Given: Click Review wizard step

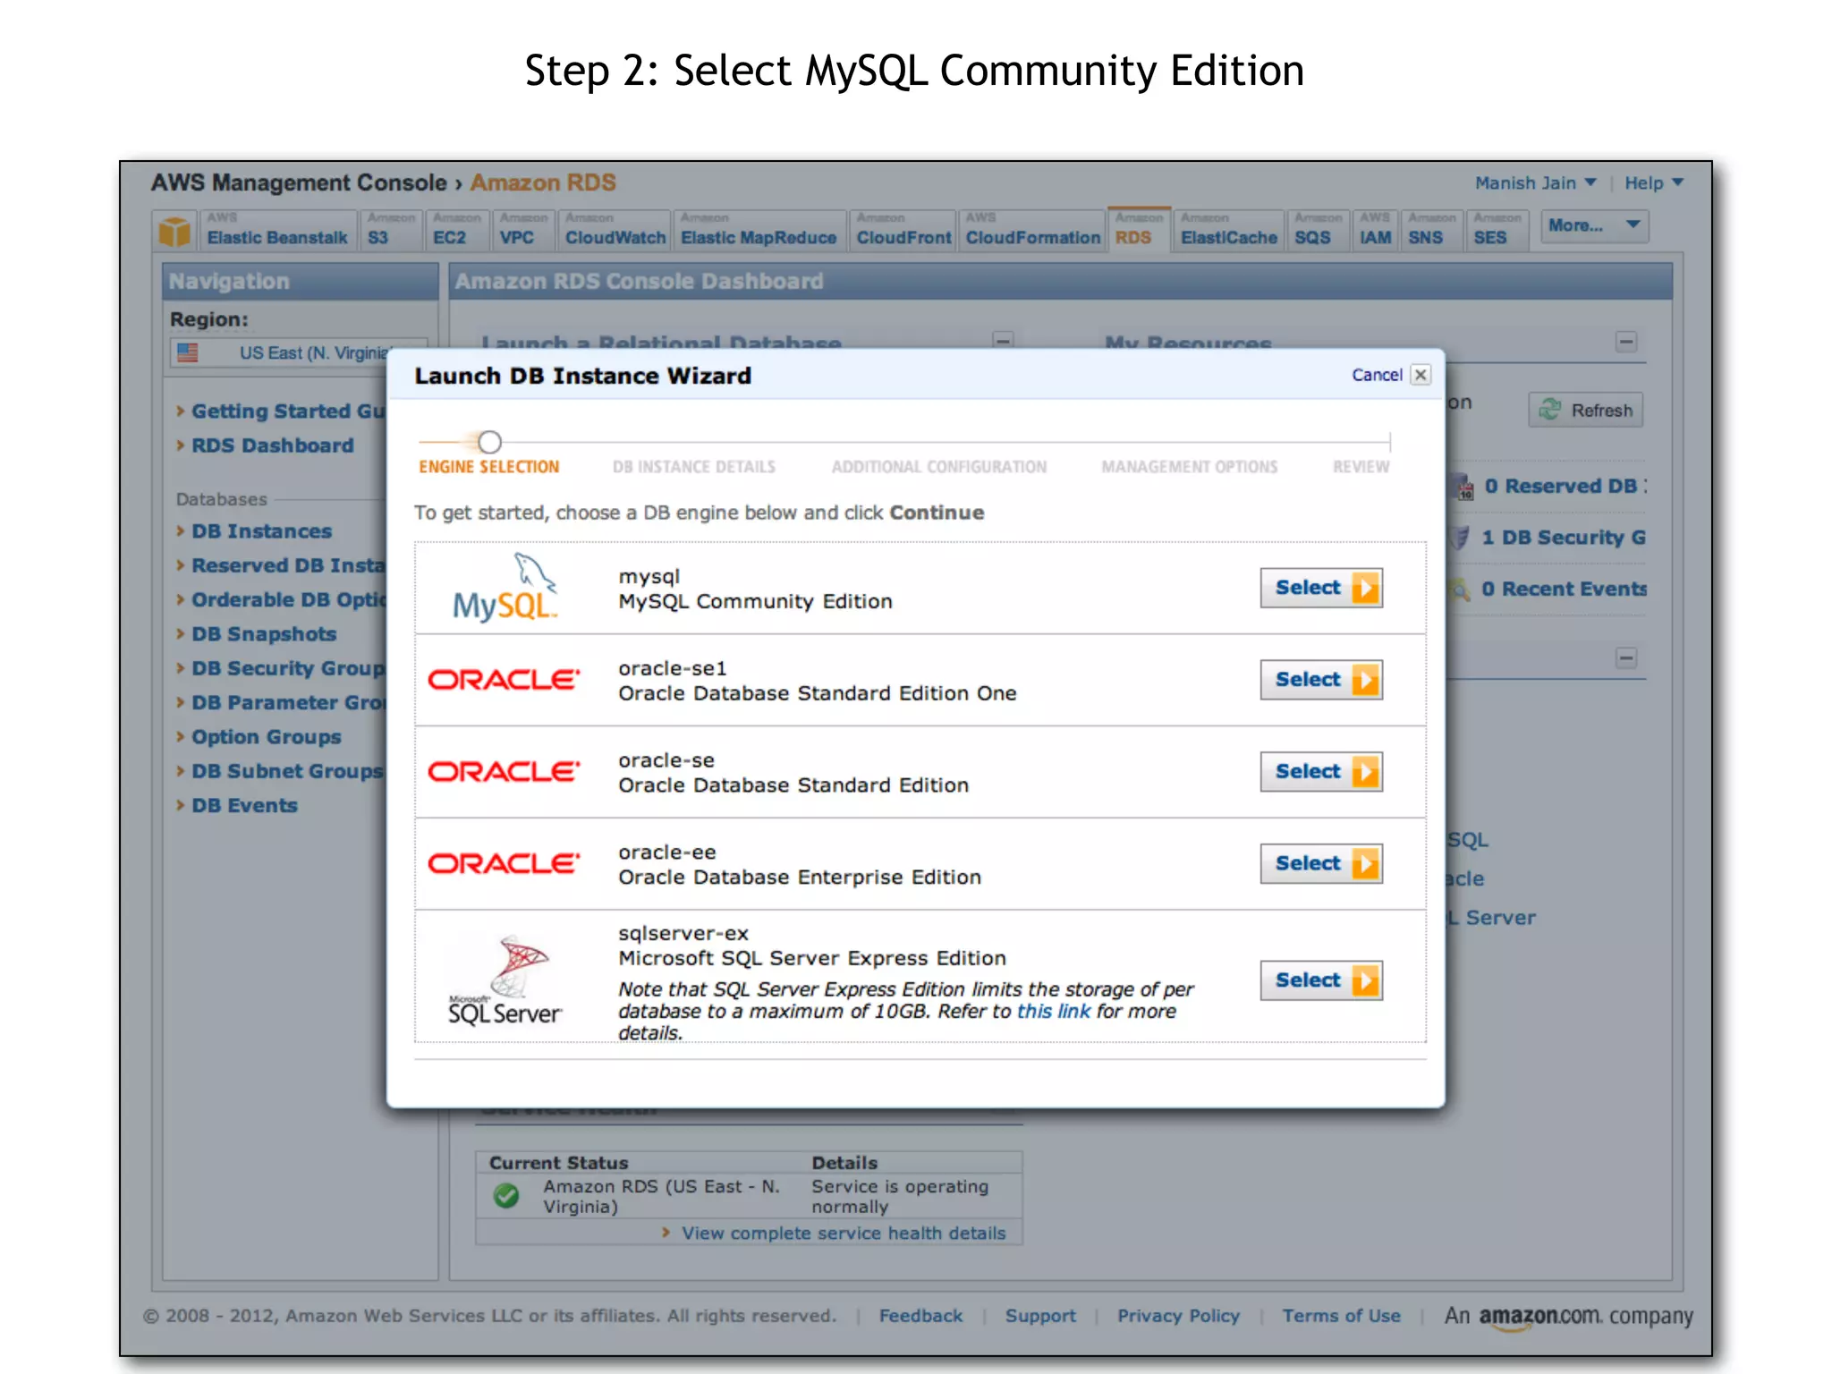Looking at the screenshot, I should pyautogui.click(x=1361, y=467).
